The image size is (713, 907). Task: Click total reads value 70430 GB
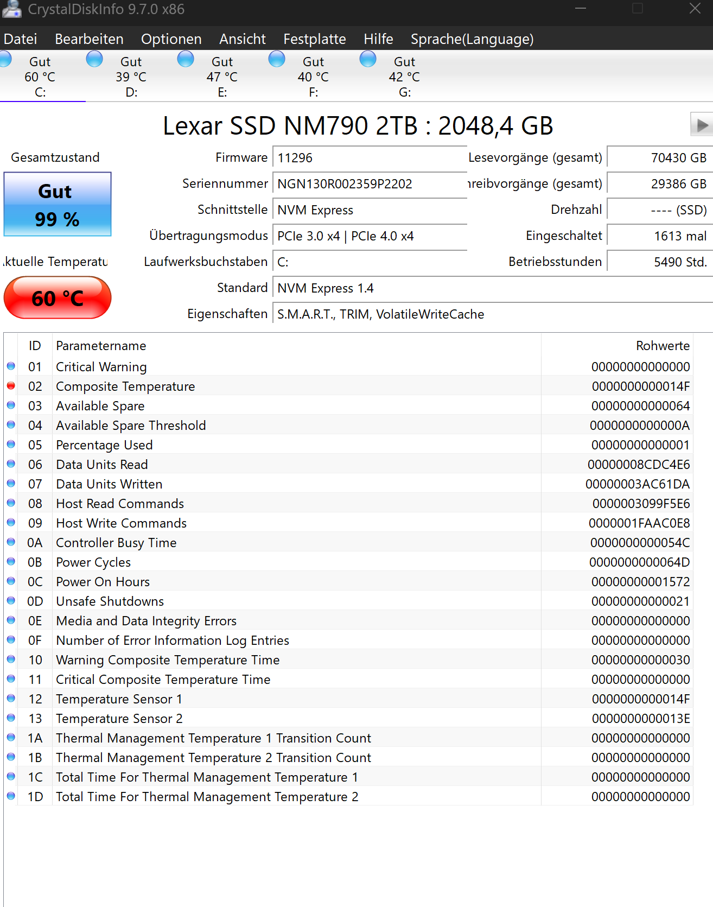pos(660,158)
